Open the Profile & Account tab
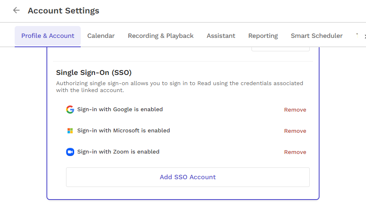 48,36
